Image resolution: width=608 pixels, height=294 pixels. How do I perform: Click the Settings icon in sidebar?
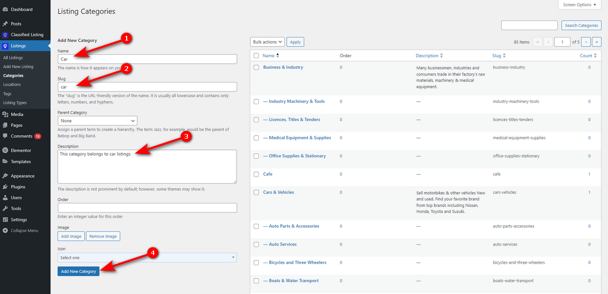[x=5, y=220]
